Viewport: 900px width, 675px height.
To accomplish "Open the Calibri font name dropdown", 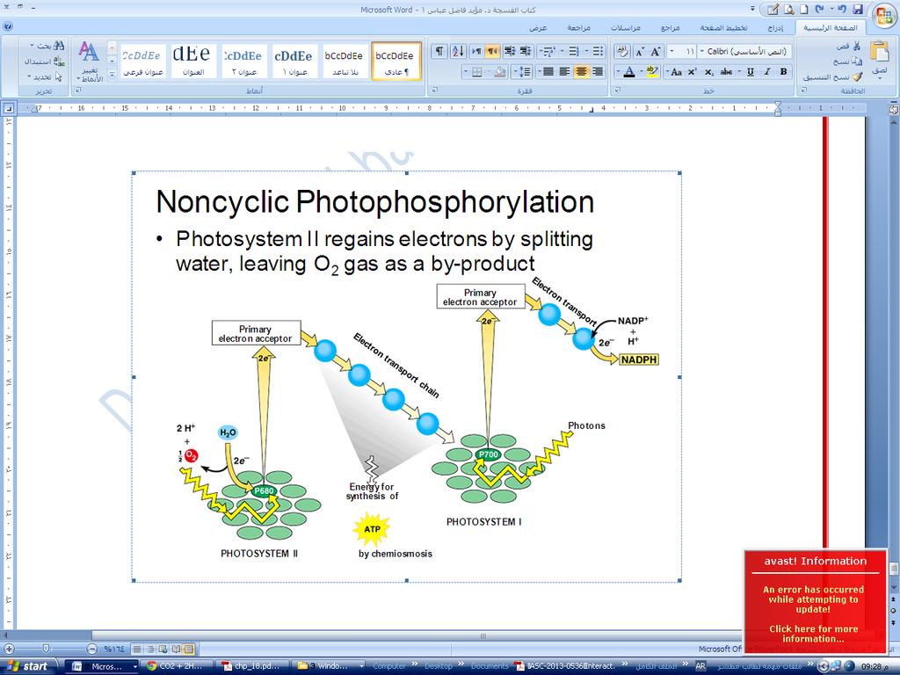I will (x=702, y=52).
